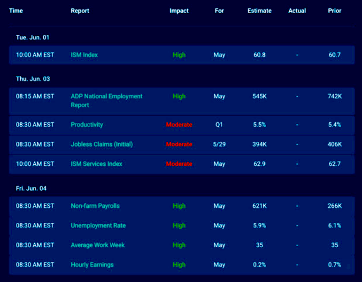The width and height of the screenshot is (362, 282).
Task: Click the Non-farm Payrolls report link
Action: [95, 206]
